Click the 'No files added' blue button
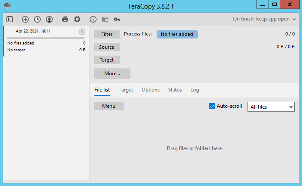This screenshot has width=302, height=186. 177,34
